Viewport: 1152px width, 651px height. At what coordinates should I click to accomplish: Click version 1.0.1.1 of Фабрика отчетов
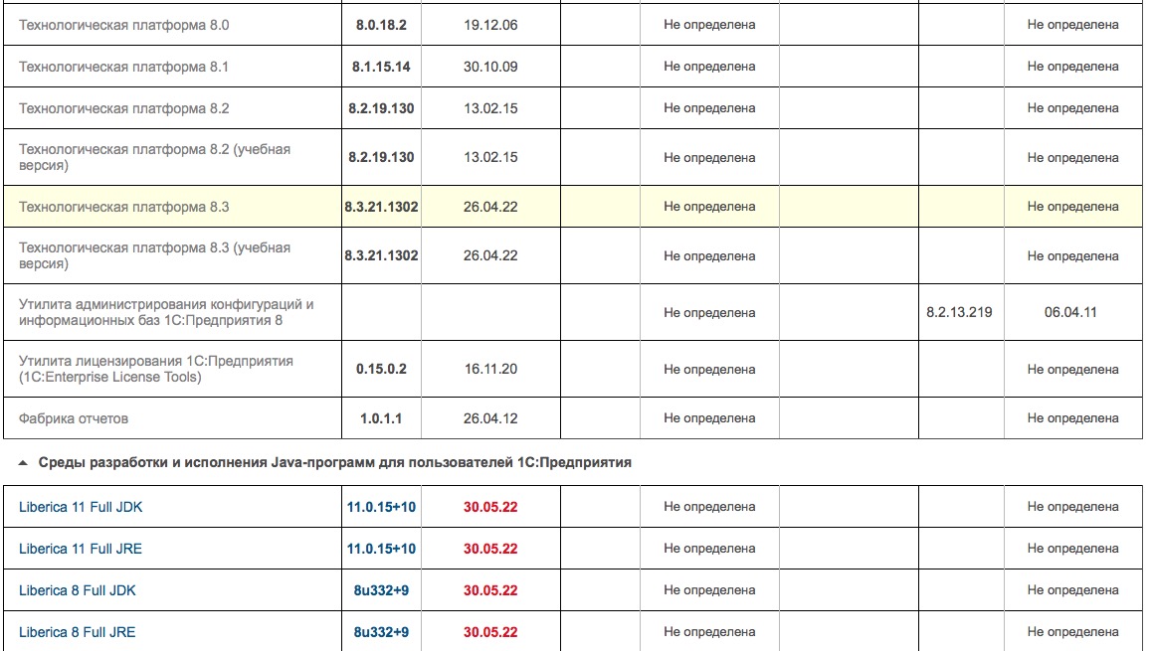381,418
